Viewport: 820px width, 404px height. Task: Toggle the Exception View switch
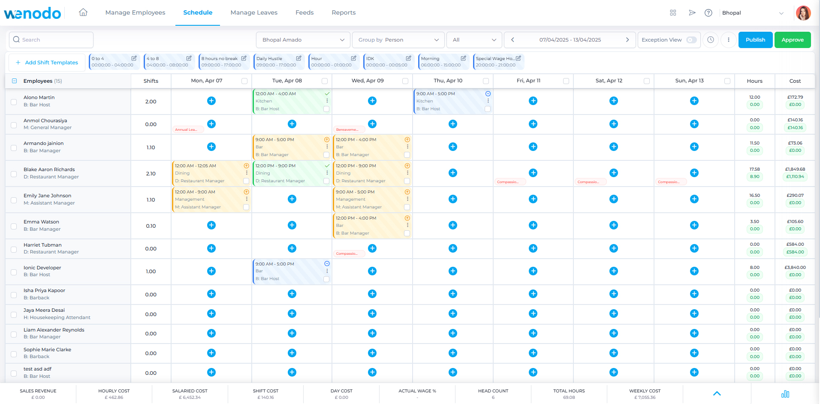(691, 40)
